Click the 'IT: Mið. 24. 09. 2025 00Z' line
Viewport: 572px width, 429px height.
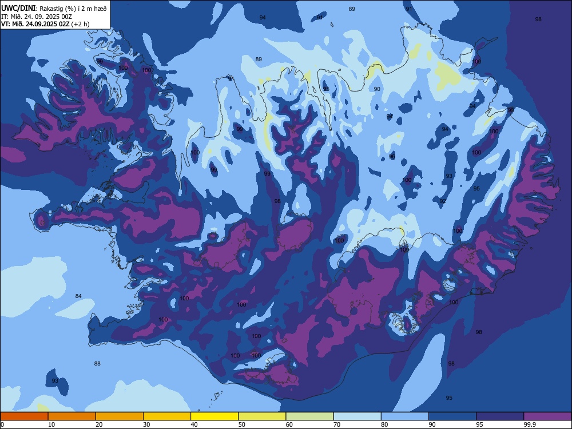point(37,17)
